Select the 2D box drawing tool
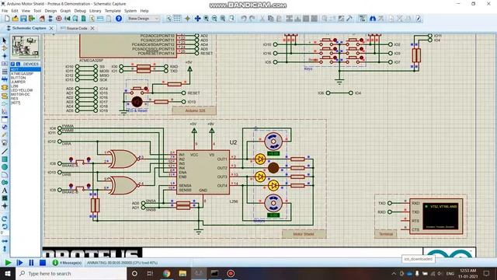Image resolution: width=497 pixels, height=280 pixels. 5,159
